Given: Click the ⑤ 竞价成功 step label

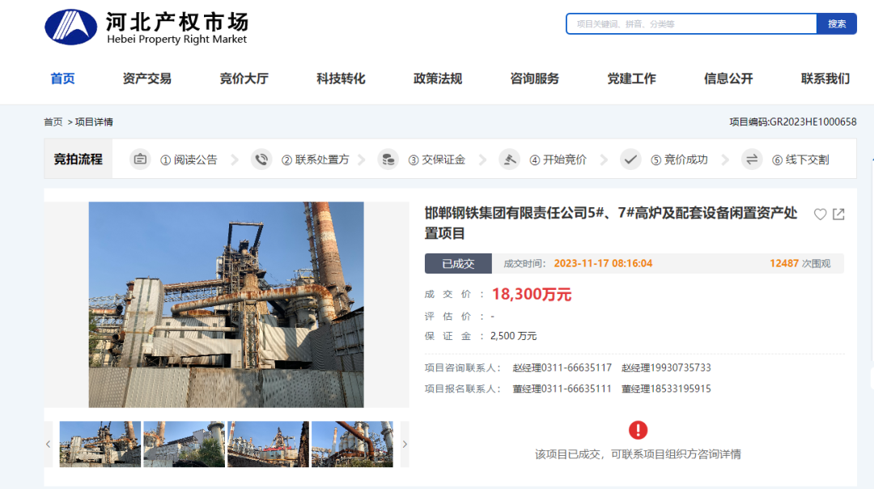Looking at the screenshot, I should click(x=679, y=160).
